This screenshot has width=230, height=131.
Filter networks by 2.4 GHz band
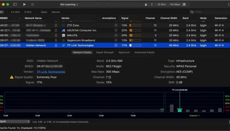[x=15, y=12]
